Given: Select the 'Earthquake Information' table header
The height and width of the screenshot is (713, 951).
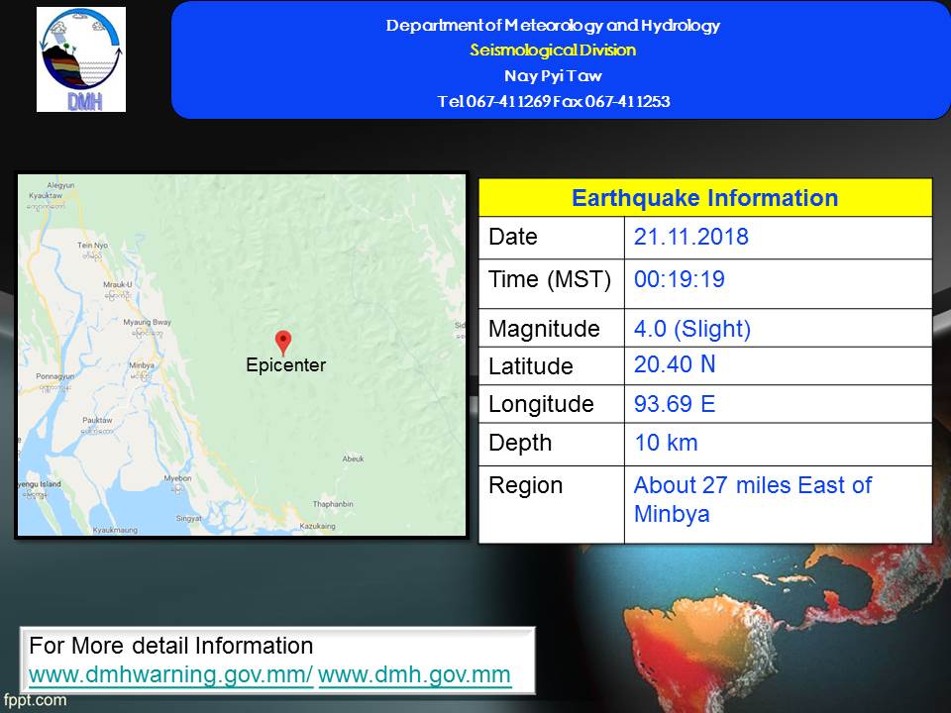Looking at the screenshot, I should pyautogui.click(x=705, y=198).
